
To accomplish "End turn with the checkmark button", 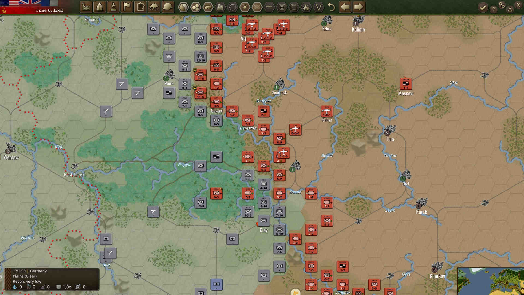I will coord(483,7).
